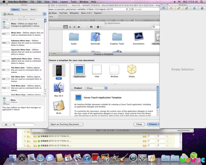Click the Library object list scrollbar
The image size is (206, 165).
point(45,21)
